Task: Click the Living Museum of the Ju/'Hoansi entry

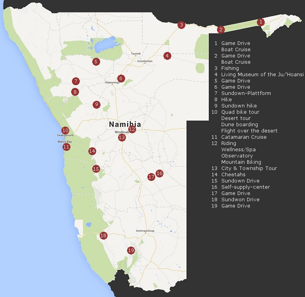Action: 262,74
